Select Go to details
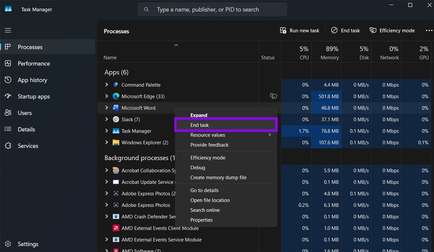 pyautogui.click(x=226, y=190)
